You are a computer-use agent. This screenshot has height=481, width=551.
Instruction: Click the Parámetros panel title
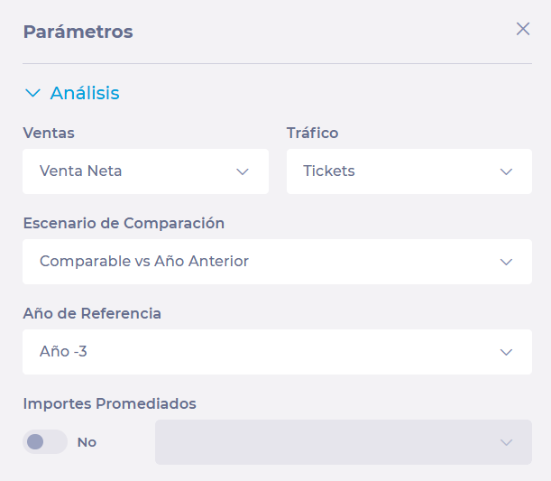click(x=78, y=32)
